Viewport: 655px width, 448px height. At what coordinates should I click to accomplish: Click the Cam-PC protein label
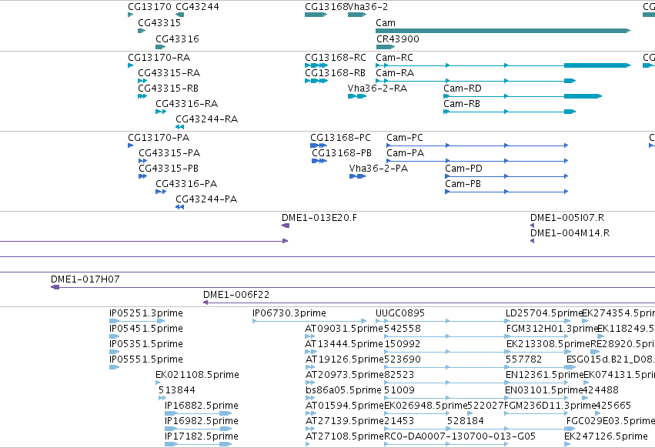(405, 138)
